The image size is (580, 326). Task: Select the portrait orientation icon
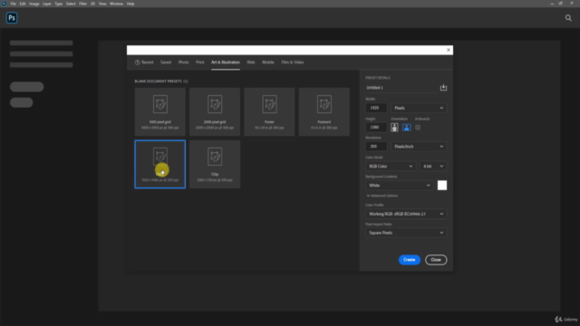point(394,128)
